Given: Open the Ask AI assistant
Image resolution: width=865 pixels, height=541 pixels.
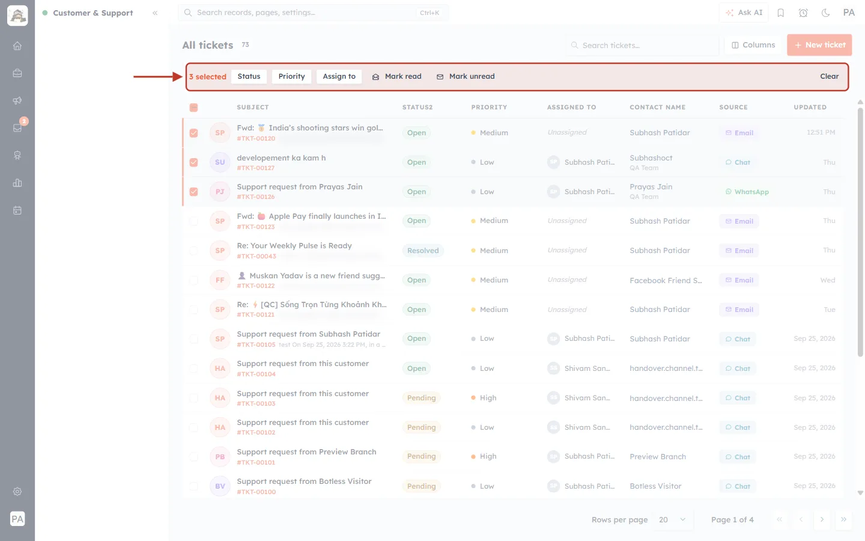Looking at the screenshot, I should (744, 13).
